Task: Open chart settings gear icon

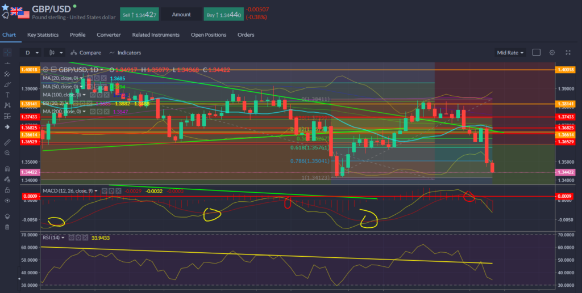Action: click(551, 52)
